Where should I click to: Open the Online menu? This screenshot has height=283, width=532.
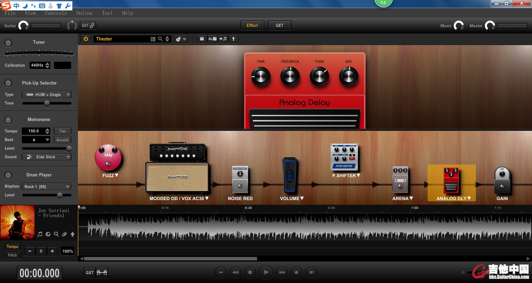tap(85, 13)
